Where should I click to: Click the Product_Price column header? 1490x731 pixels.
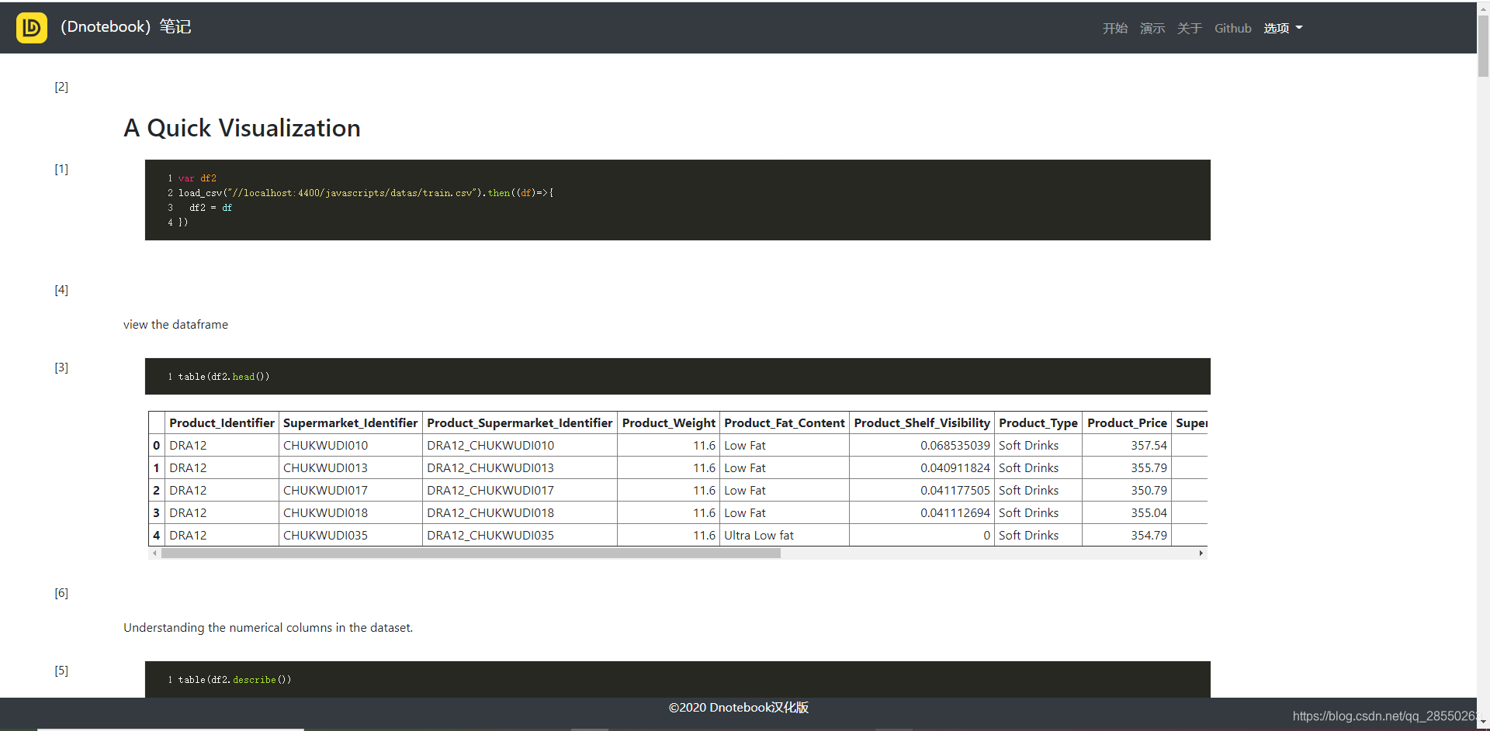pos(1127,422)
